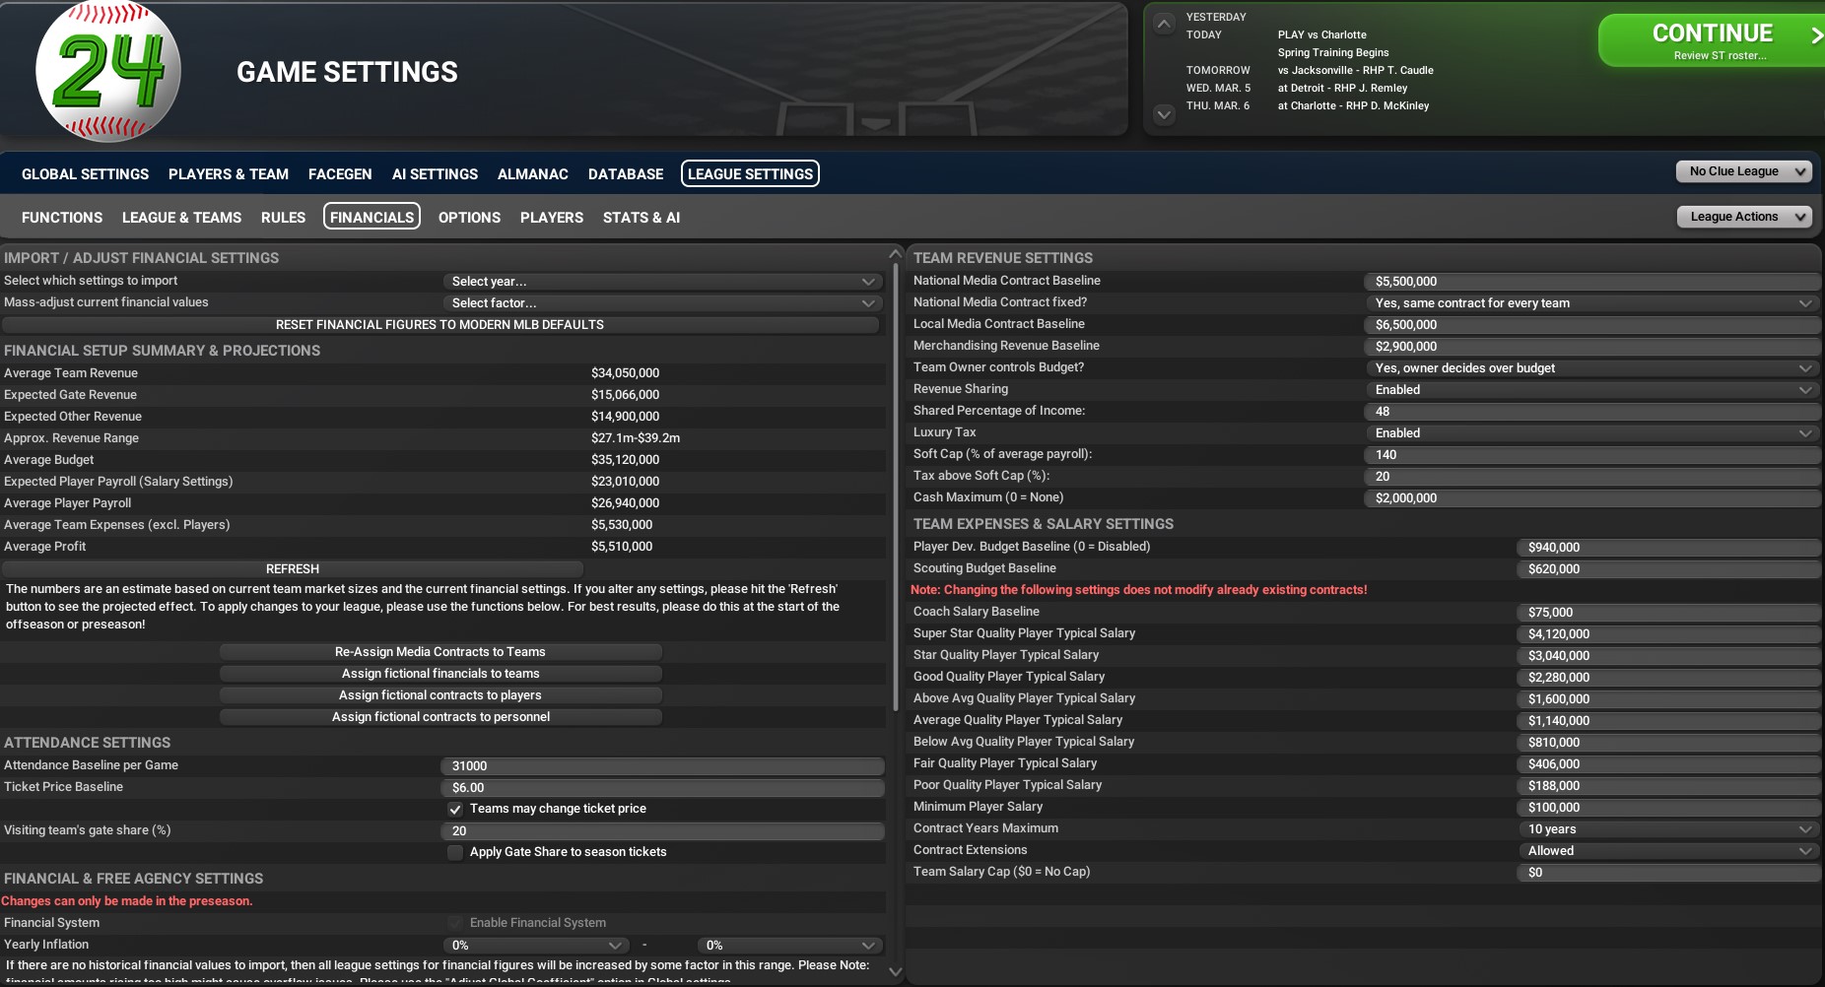Switch to the AI Settings tab

[435, 174]
